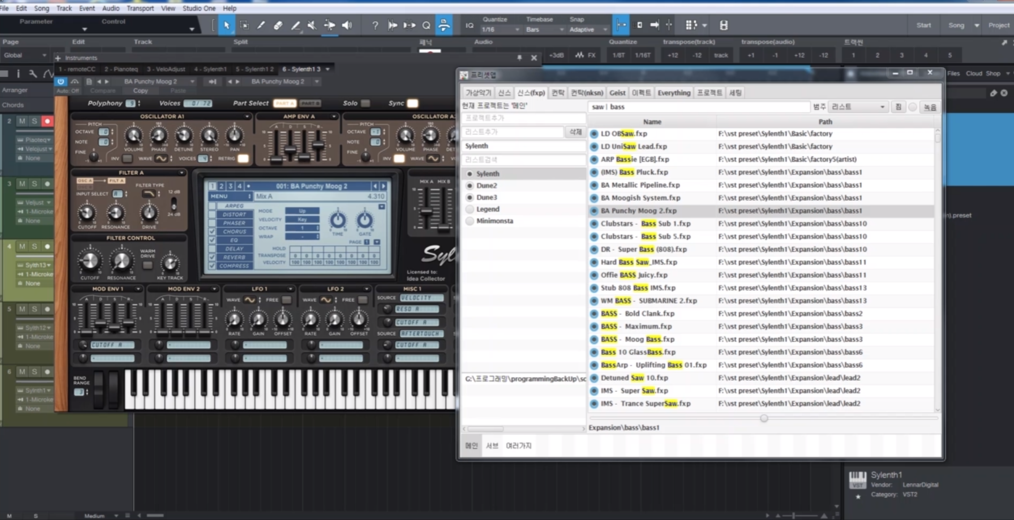This screenshot has width=1014, height=520.
Task: Select the Mute tool
Action: click(x=312, y=25)
